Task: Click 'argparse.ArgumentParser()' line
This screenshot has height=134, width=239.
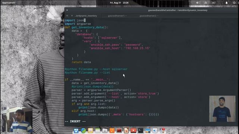Action: (x=101, y=90)
